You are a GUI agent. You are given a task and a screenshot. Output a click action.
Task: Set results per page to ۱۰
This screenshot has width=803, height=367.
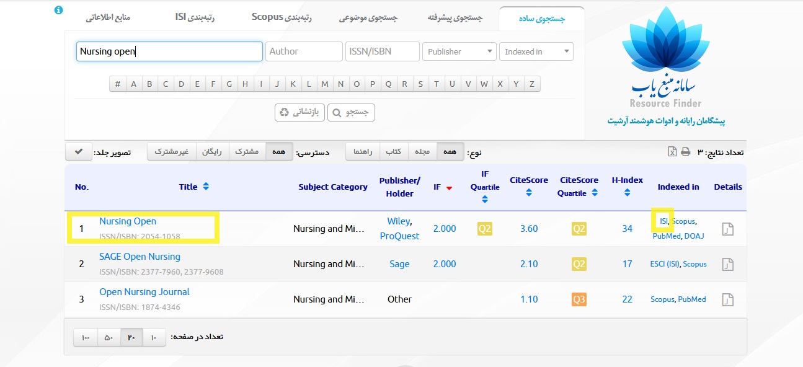[154, 337]
